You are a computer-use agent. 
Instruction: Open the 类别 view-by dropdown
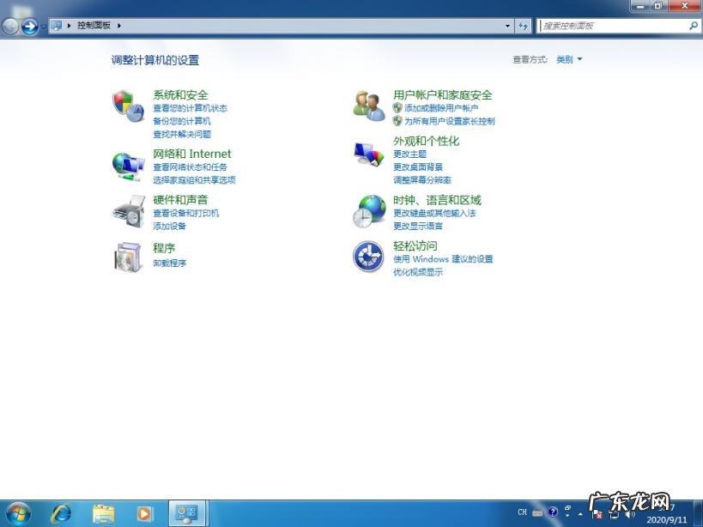(569, 59)
